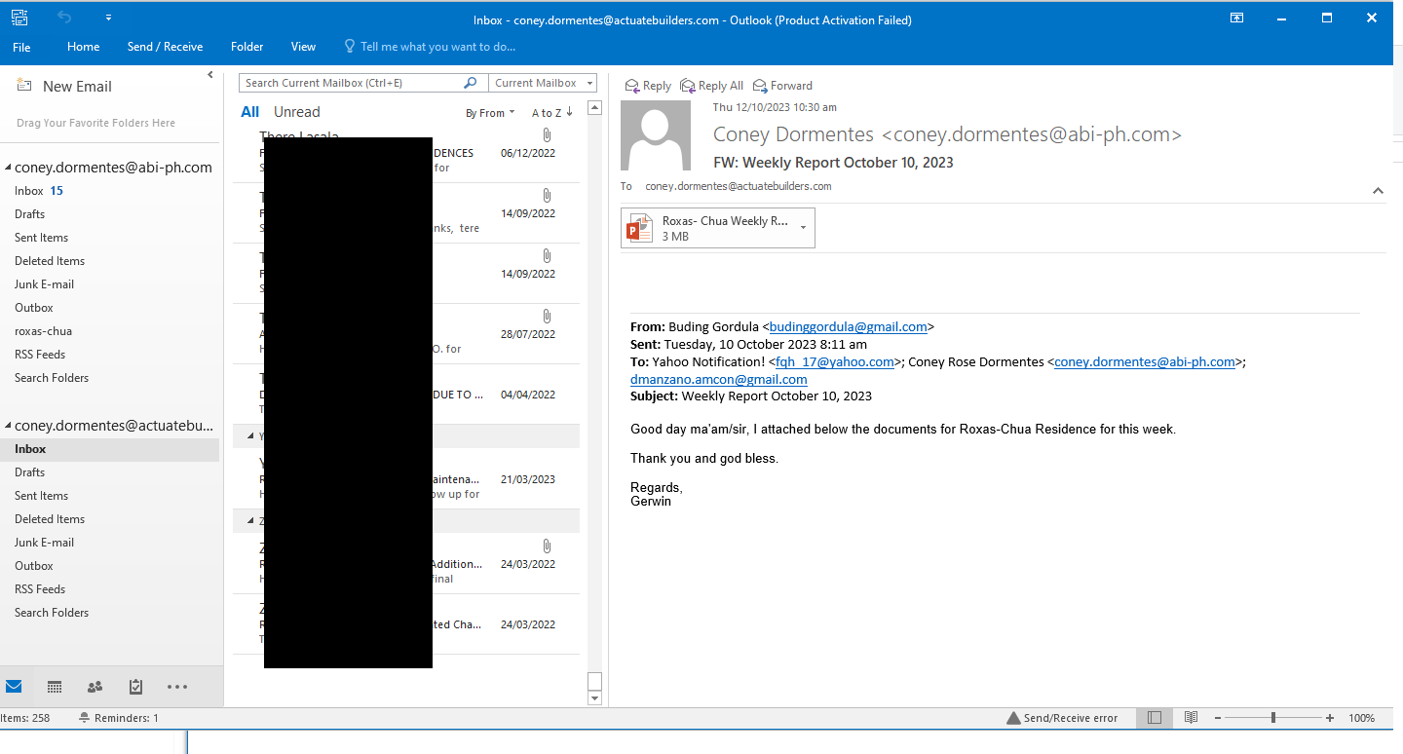Click the Send/Receive All Folders quick access icon
Viewport: 1403px width, 754px height.
pyautogui.click(x=19, y=18)
